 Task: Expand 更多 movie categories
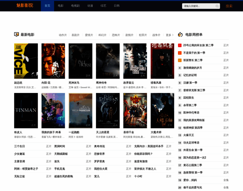coord(169,35)
